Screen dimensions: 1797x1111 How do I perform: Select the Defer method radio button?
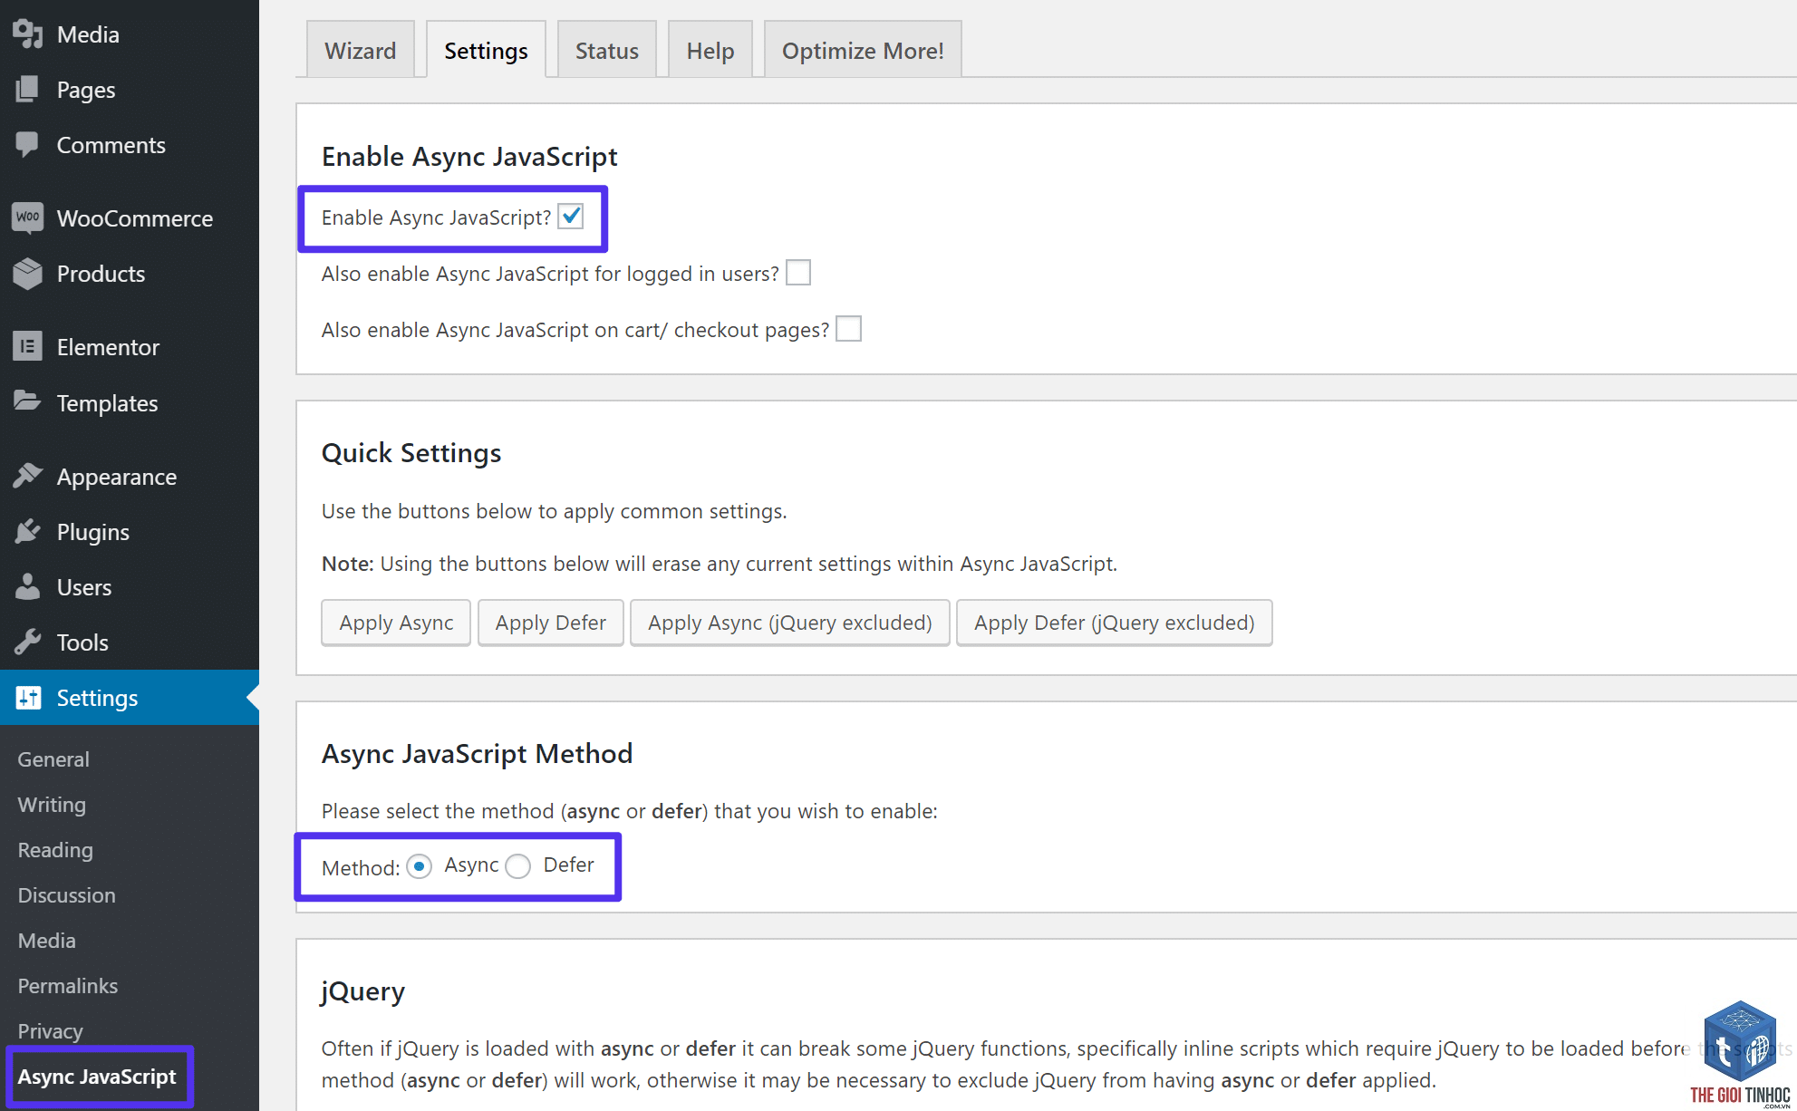[518, 866]
